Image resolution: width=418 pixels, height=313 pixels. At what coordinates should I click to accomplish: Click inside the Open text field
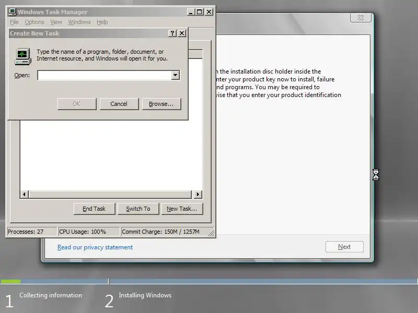[104, 75]
